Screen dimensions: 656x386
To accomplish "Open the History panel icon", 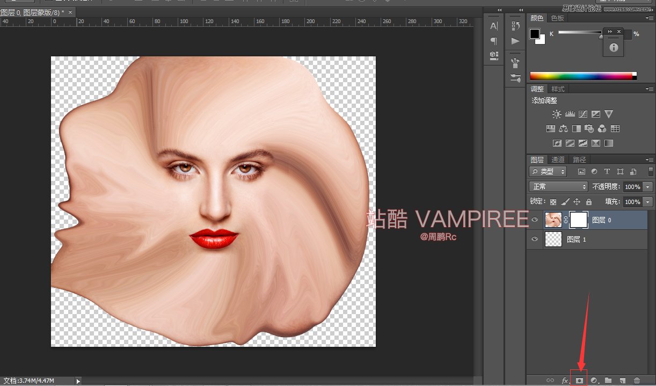I will click(515, 26).
